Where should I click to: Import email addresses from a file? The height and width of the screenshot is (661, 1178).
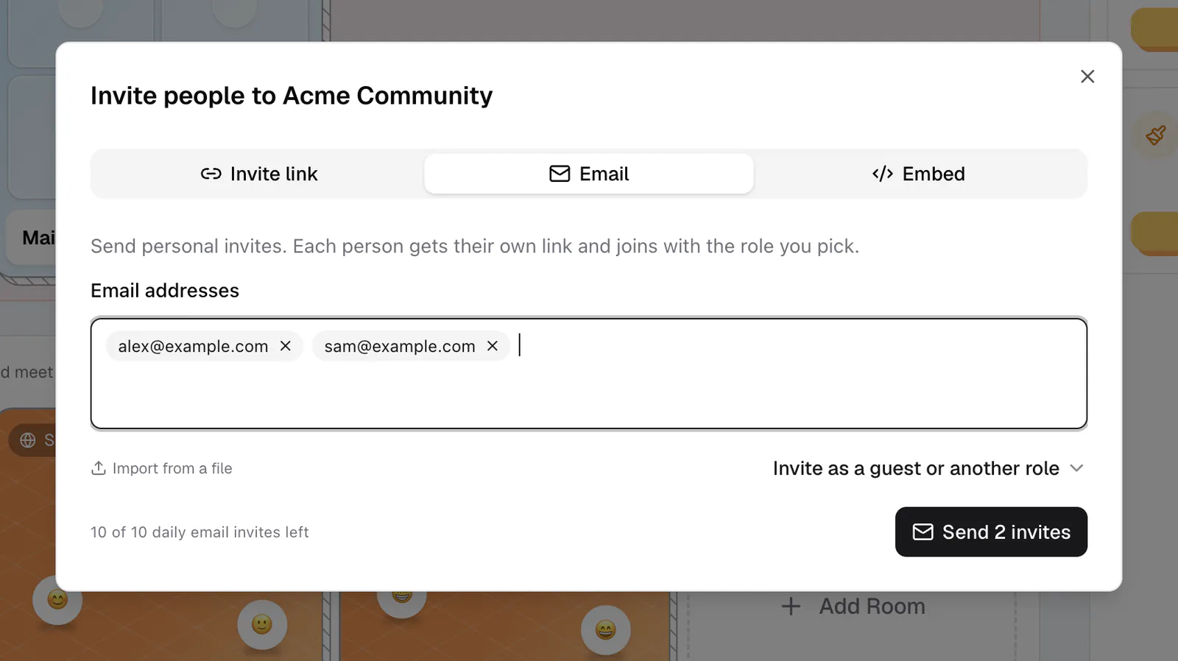pyautogui.click(x=161, y=468)
